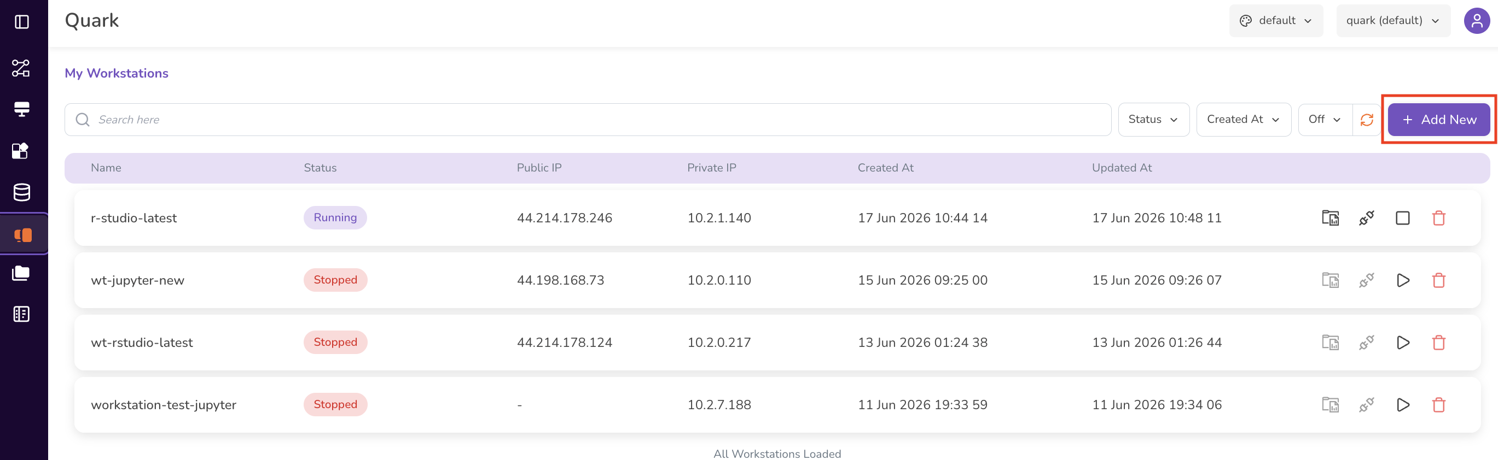The width and height of the screenshot is (1498, 460).
Task: Connect to r-studio-latest workstation
Action: pos(1366,218)
